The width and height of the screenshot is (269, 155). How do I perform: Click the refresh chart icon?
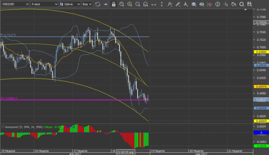(x=98, y=4)
